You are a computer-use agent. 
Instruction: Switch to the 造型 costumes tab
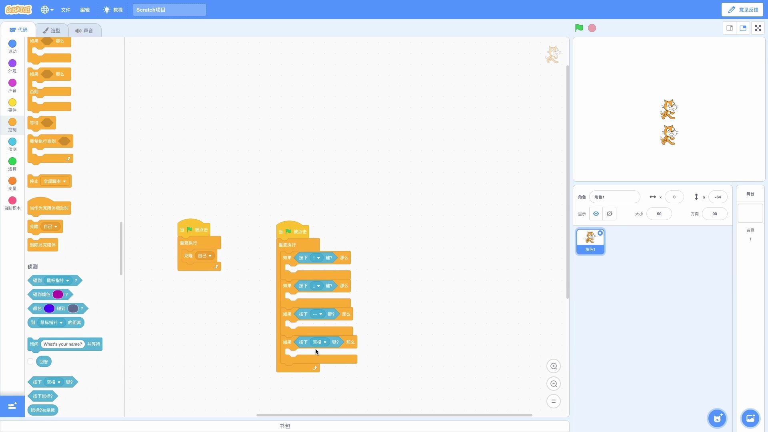click(x=52, y=30)
